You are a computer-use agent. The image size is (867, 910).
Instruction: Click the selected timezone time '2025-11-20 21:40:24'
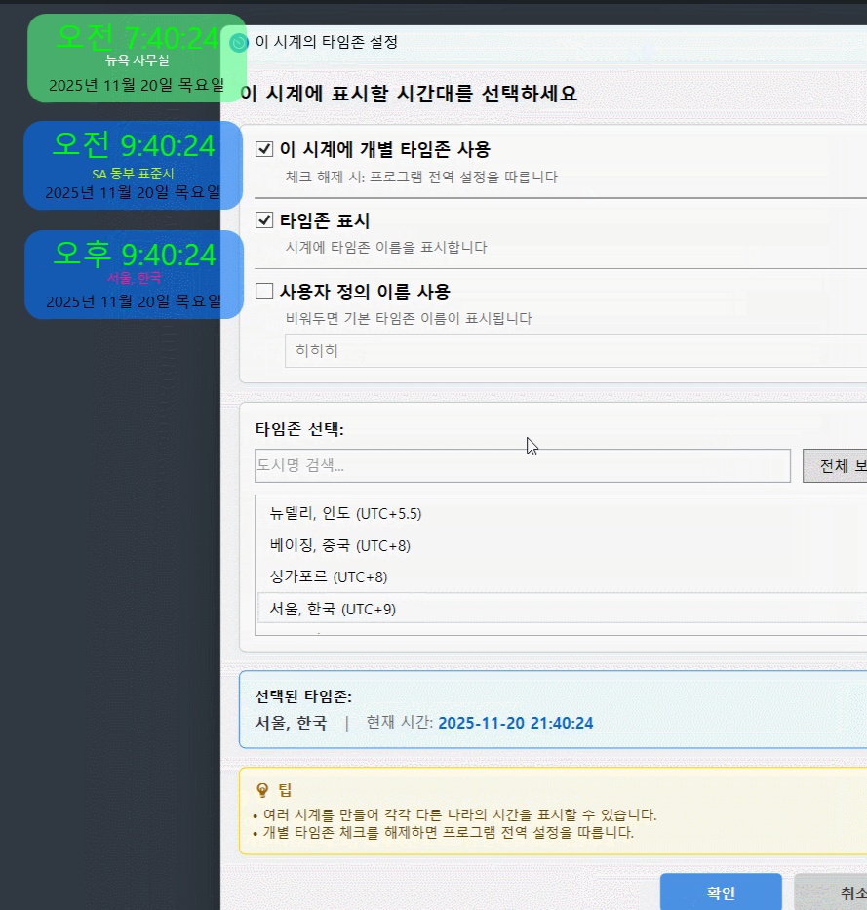click(x=515, y=723)
